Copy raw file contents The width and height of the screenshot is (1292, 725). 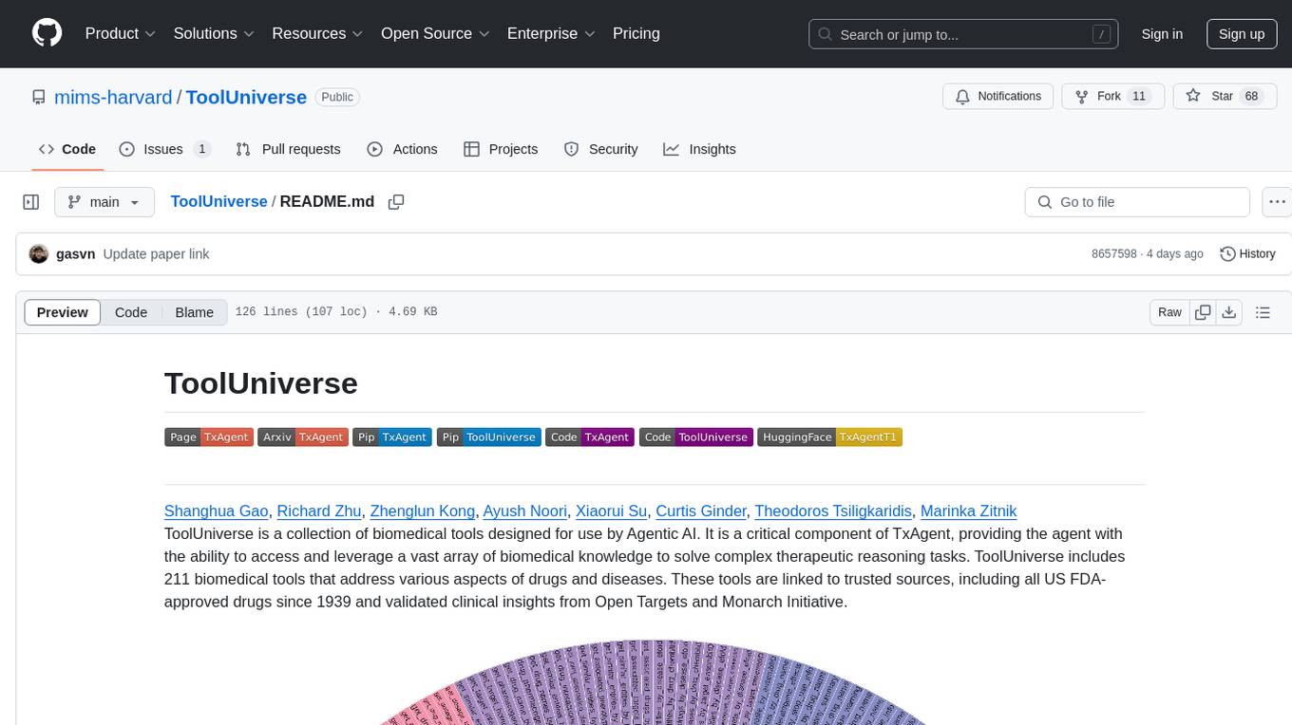1204,312
